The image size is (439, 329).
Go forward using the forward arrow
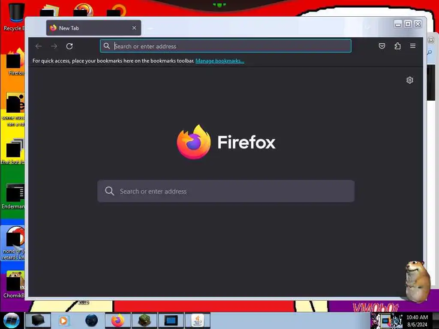pos(54,46)
